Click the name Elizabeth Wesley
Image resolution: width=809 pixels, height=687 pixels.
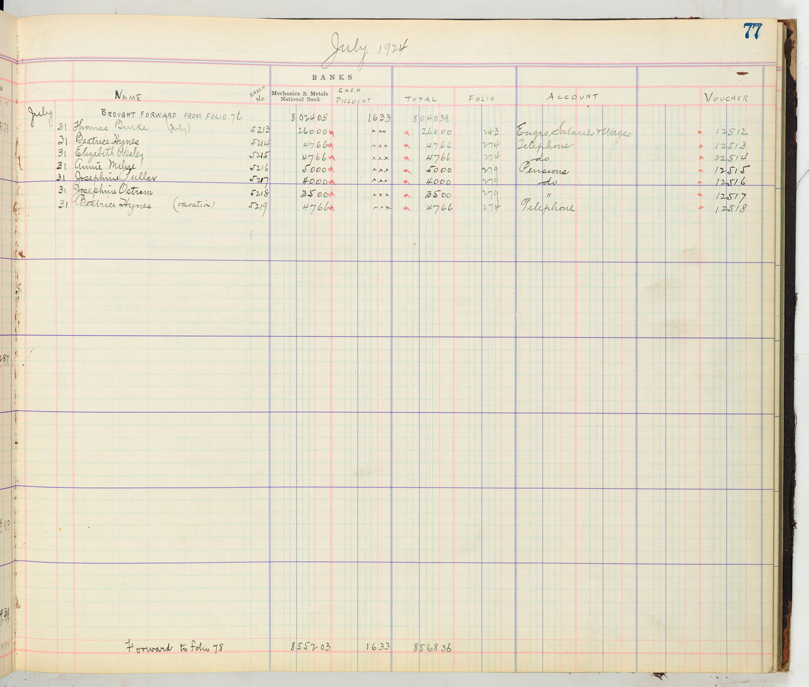(109, 153)
